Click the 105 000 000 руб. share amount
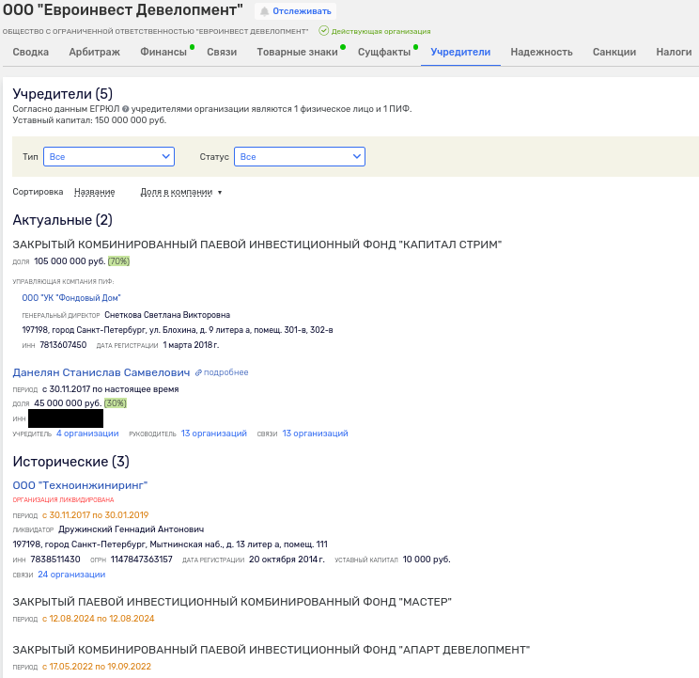The height and width of the screenshot is (678, 699). [x=70, y=261]
